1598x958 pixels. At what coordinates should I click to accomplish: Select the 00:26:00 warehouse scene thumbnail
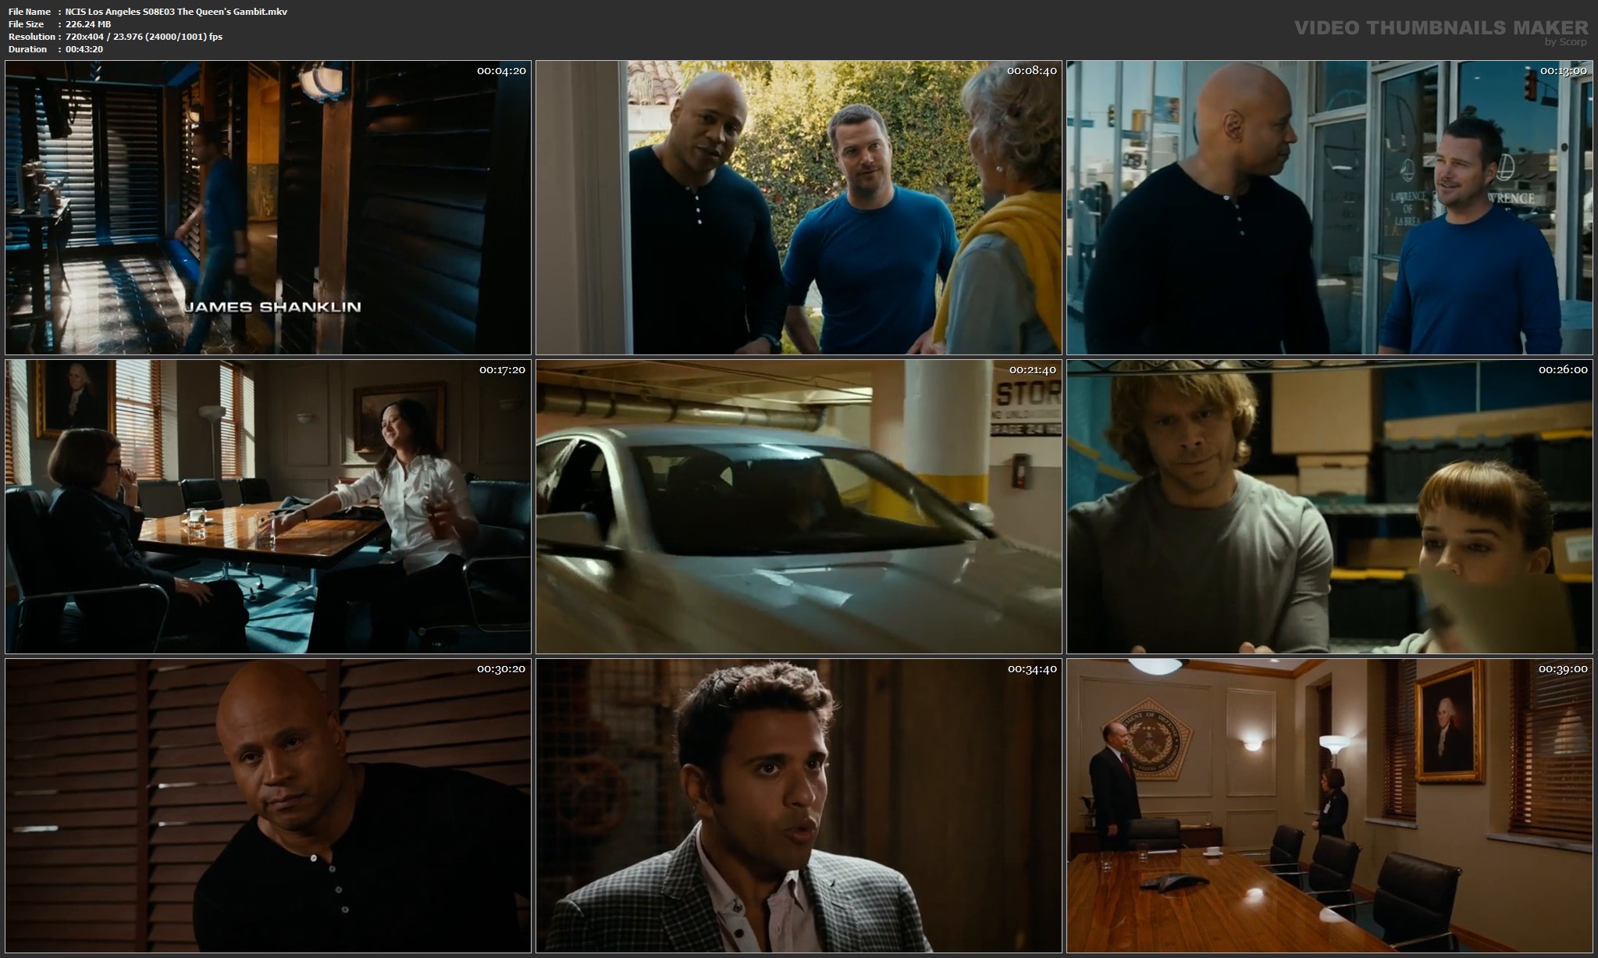coord(1329,507)
